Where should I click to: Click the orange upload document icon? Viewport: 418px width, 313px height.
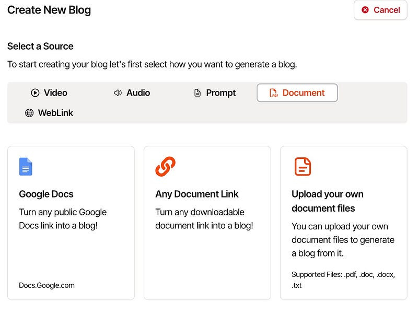pos(303,167)
